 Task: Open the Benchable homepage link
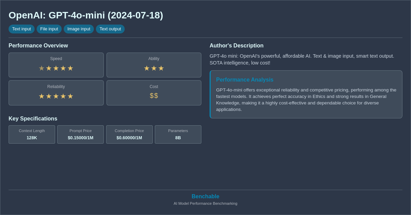click(205, 196)
